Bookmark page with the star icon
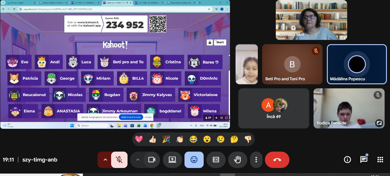The width and height of the screenshot is (390, 176). point(209,9)
